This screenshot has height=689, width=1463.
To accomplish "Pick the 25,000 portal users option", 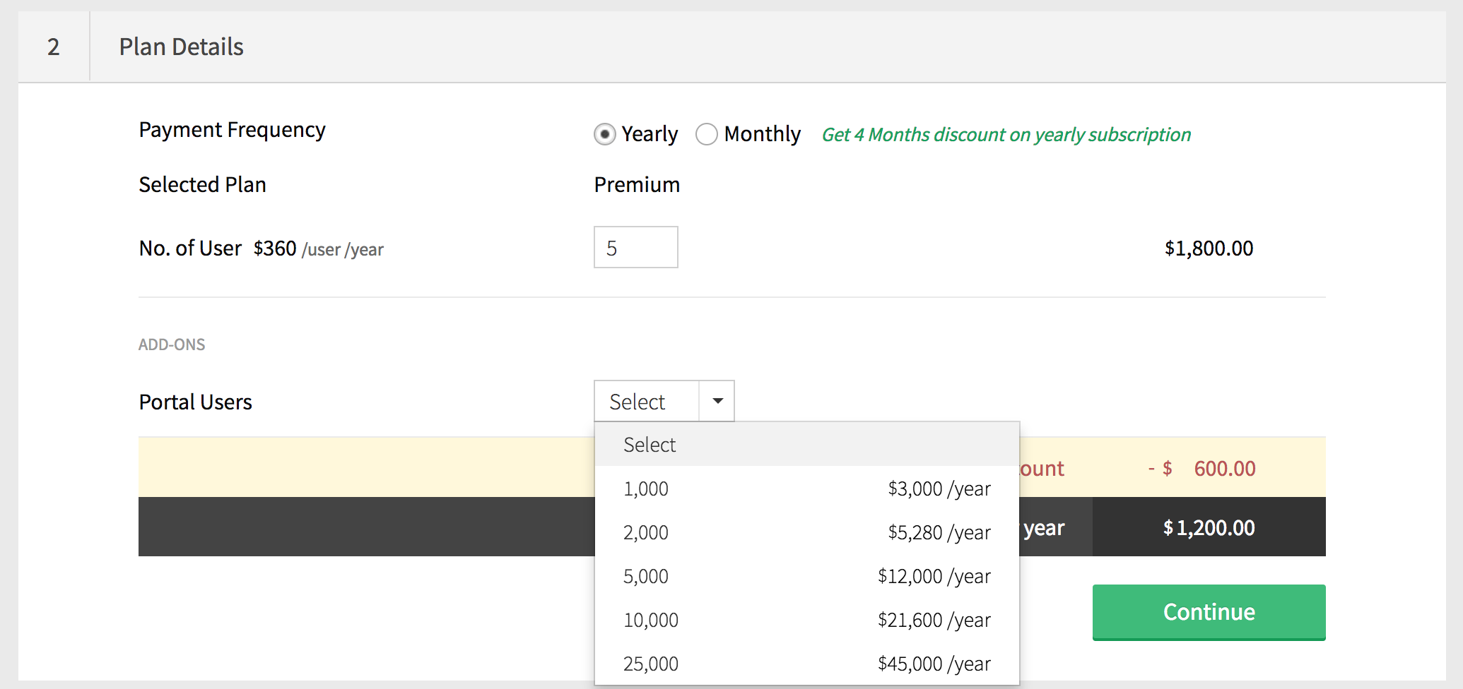I will [x=806, y=664].
